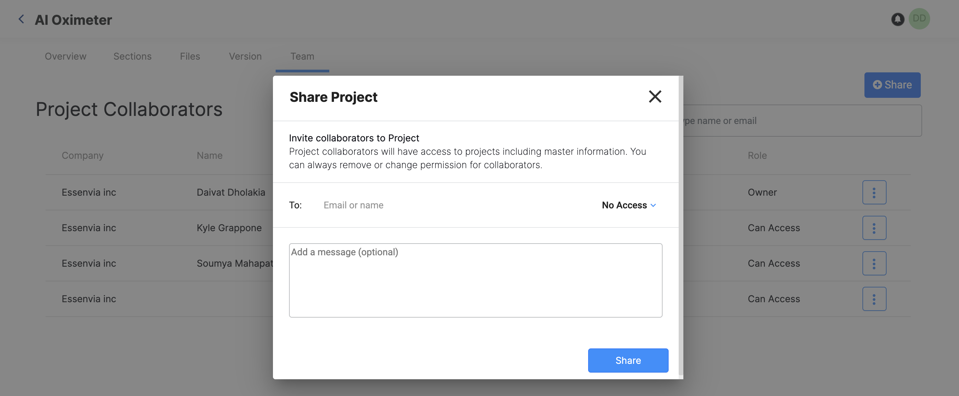Click the Company column header

[x=82, y=155]
